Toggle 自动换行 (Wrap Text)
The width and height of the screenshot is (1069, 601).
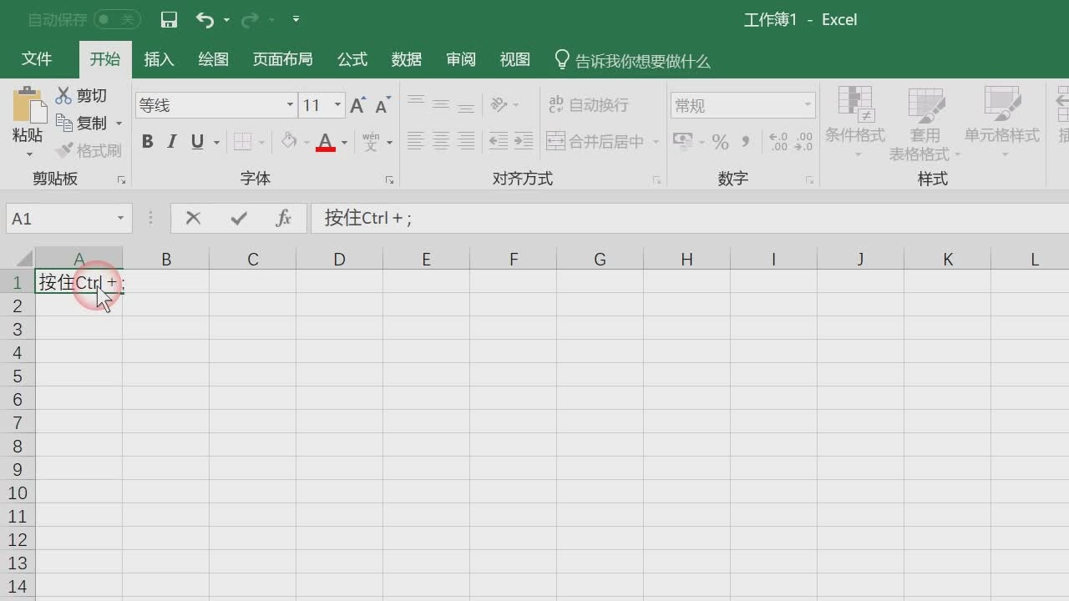click(x=588, y=104)
